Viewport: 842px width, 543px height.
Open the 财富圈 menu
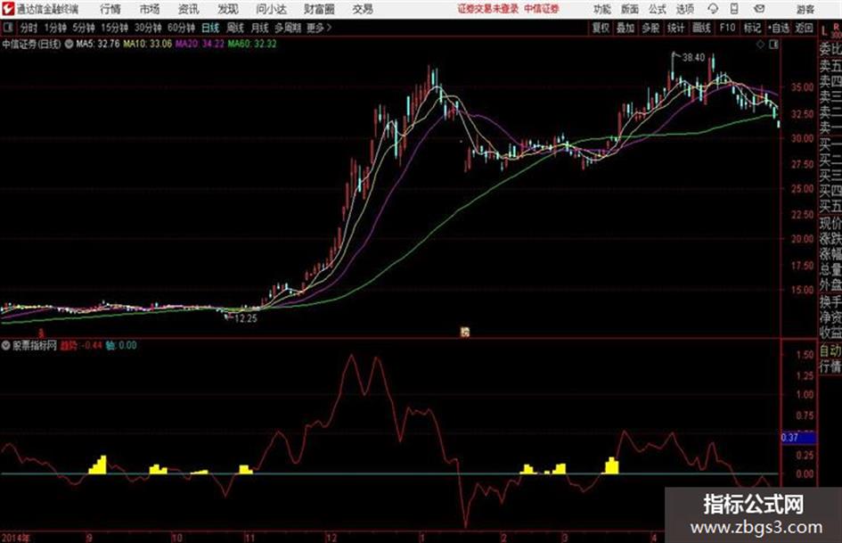(319, 9)
